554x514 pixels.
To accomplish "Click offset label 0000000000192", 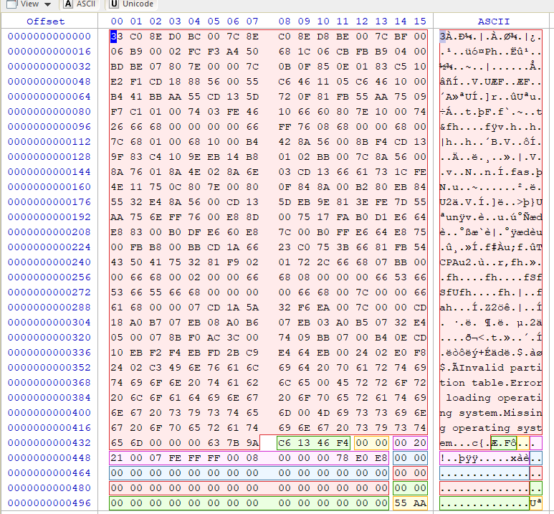I will pos(49,217).
